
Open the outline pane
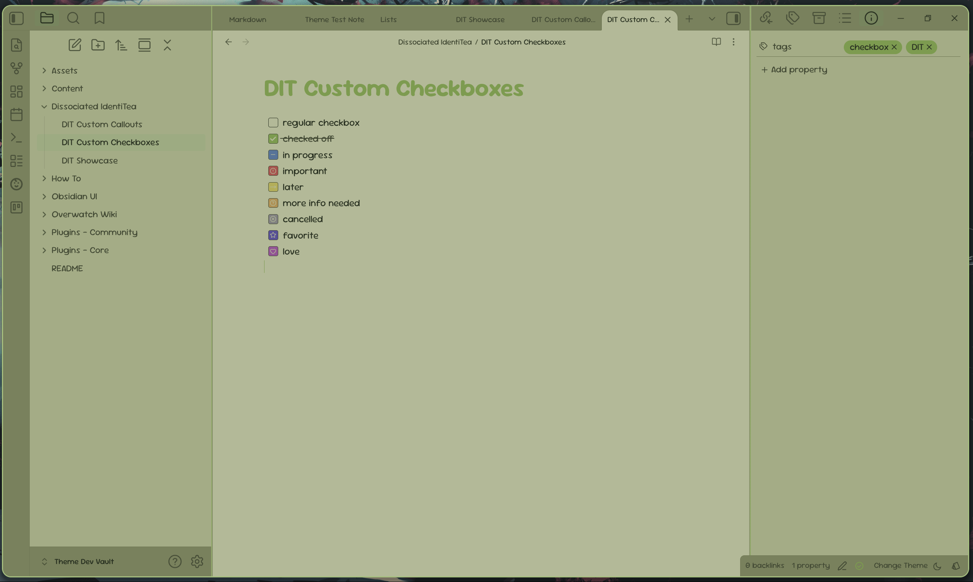pos(845,18)
